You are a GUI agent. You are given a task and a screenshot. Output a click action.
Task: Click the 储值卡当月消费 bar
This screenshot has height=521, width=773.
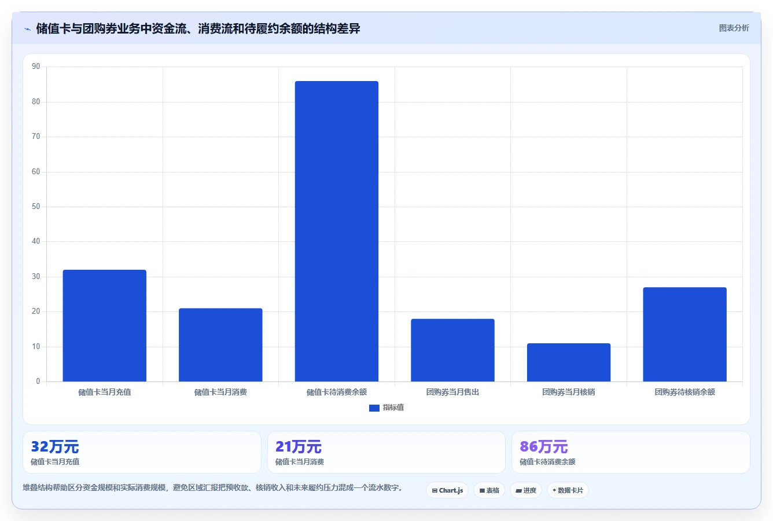(220, 345)
